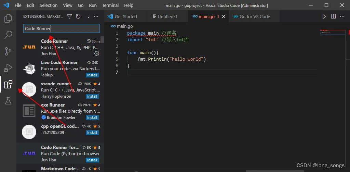Install the exe Runner extension
The width and height of the screenshot is (350, 172).
92,118
